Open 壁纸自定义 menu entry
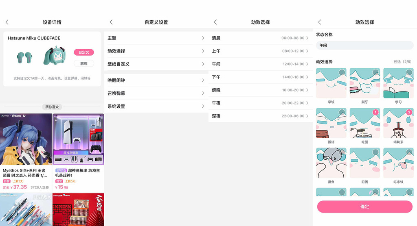The image size is (417, 226). coord(156,64)
